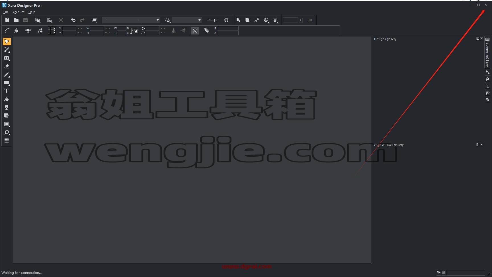Click the Y position input field

click(x=69, y=33)
